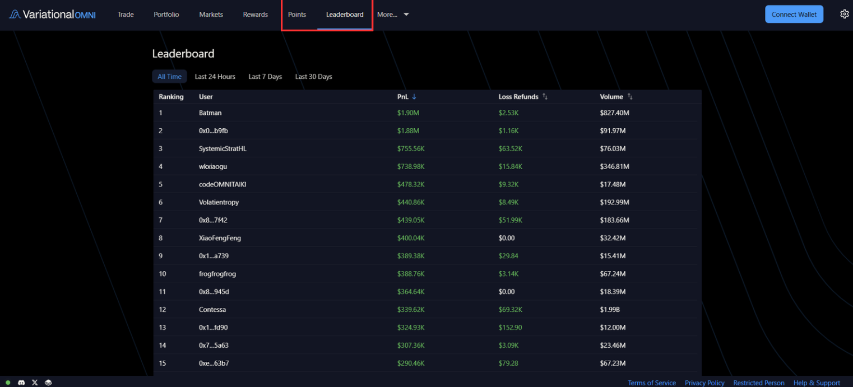Screen dimensions: 853x387
Task: Switch to the Last 24 Hours filter
Action: click(215, 76)
